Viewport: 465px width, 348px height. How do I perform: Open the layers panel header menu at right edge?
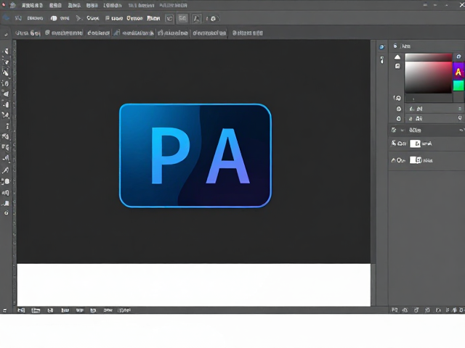[x=461, y=130]
